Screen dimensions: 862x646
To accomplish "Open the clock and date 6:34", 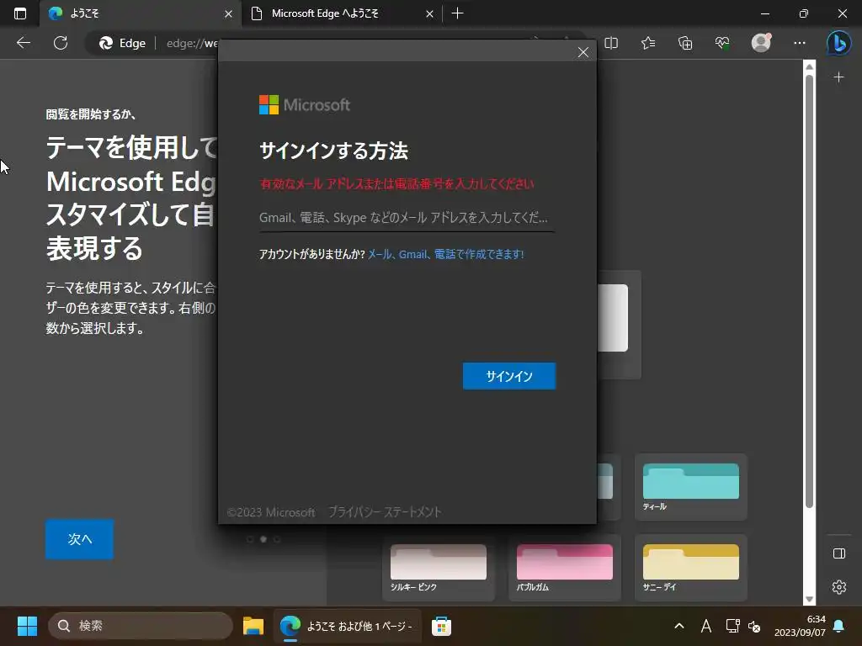I will pos(800,626).
